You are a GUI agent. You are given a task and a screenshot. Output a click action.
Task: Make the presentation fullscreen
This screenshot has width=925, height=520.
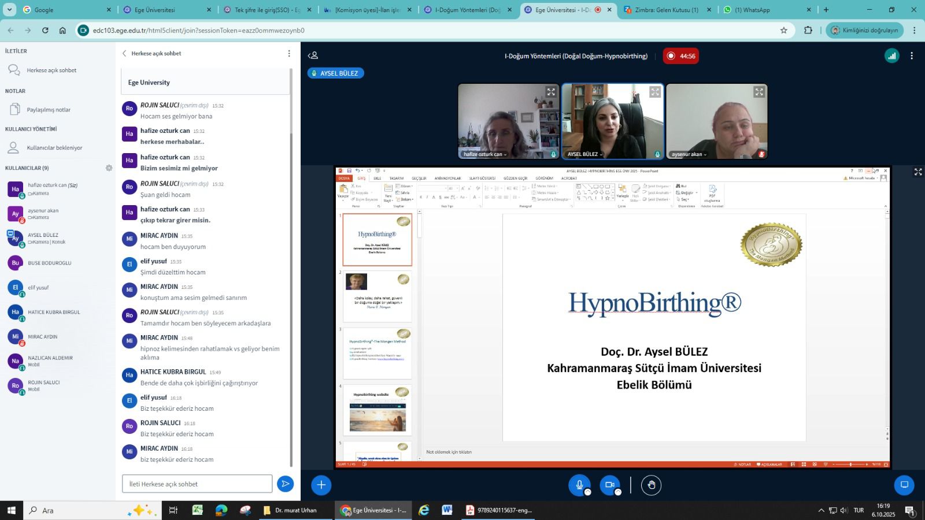pyautogui.click(x=917, y=172)
